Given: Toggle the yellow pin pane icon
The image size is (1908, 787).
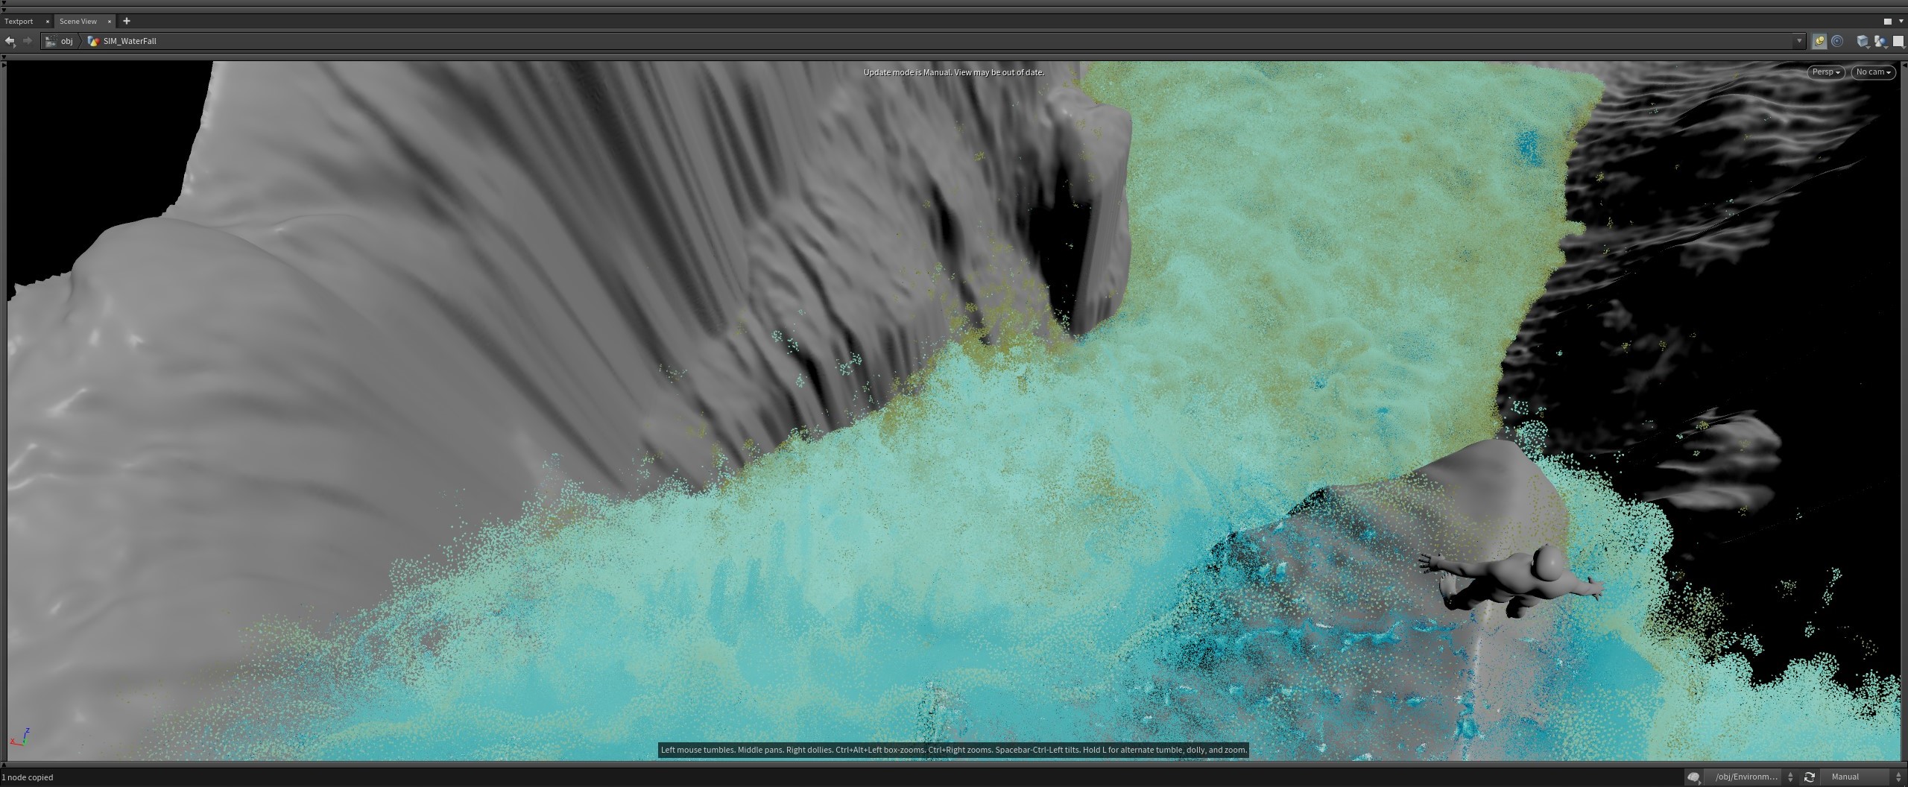Looking at the screenshot, I should click(1819, 41).
